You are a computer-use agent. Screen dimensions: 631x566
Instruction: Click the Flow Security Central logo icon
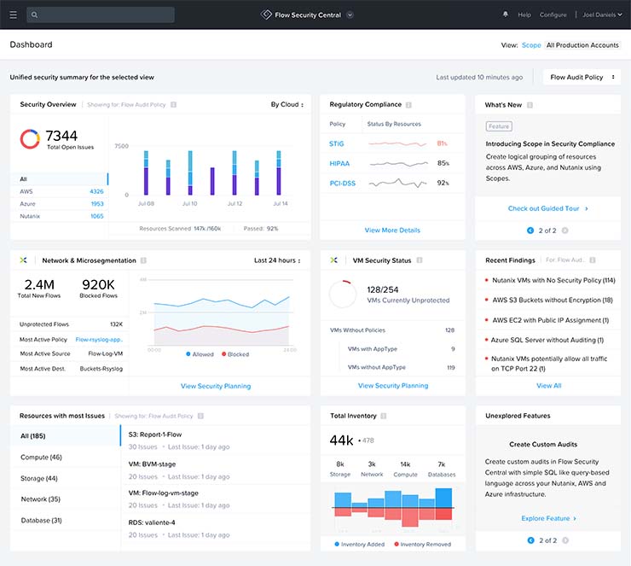tap(266, 15)
